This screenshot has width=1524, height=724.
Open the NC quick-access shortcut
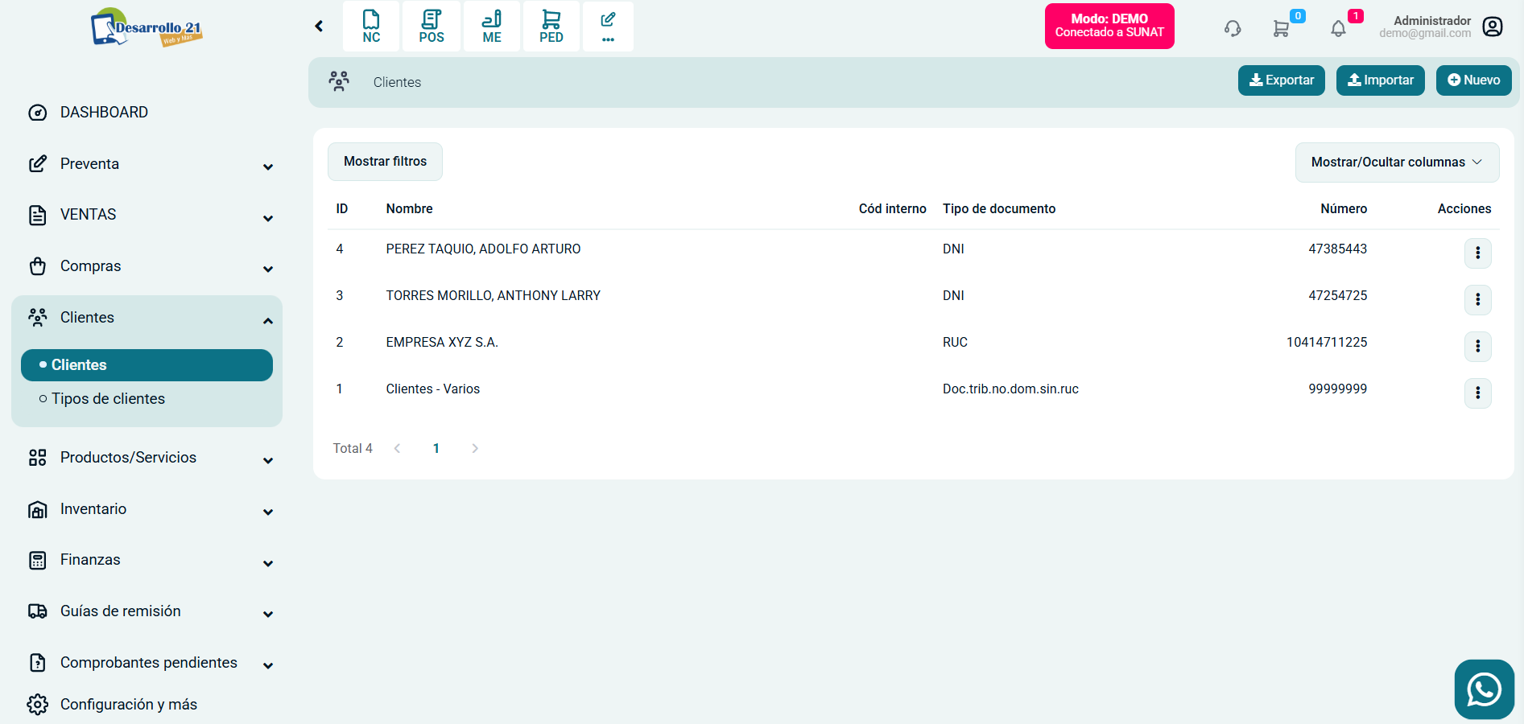(371, 27)
